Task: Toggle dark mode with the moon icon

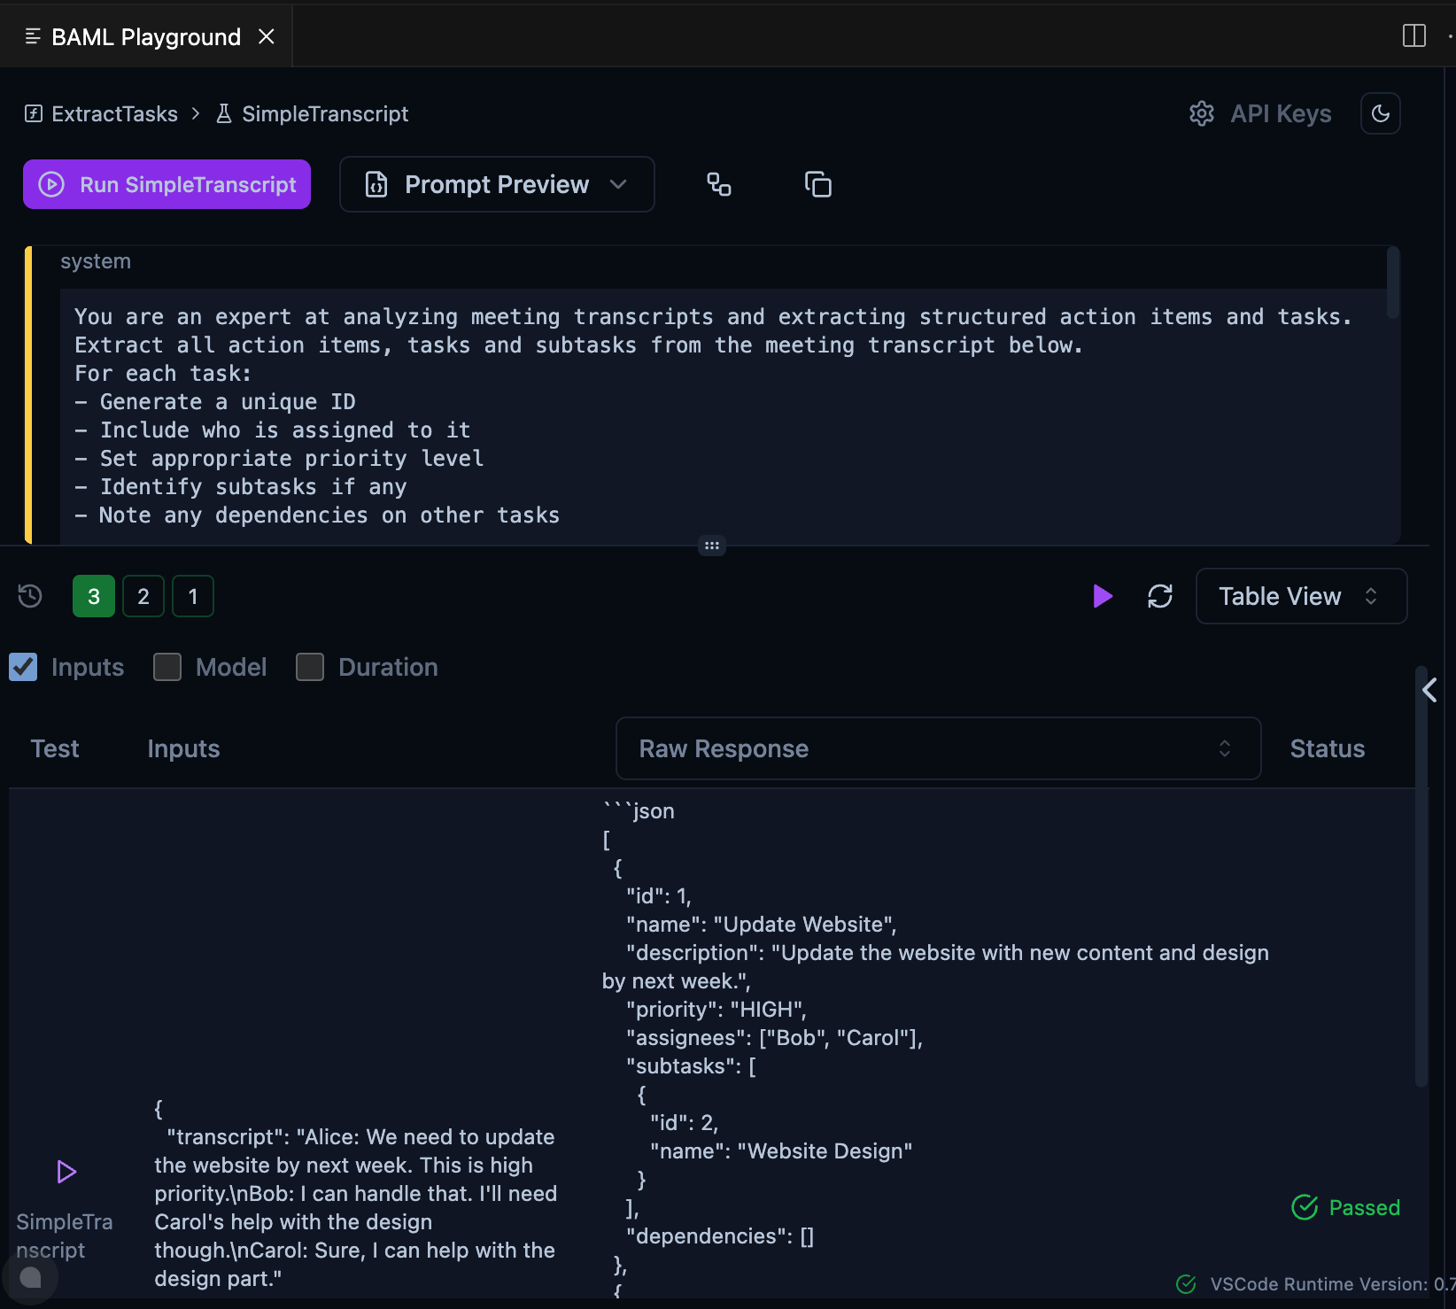Action: point(1380,113)
